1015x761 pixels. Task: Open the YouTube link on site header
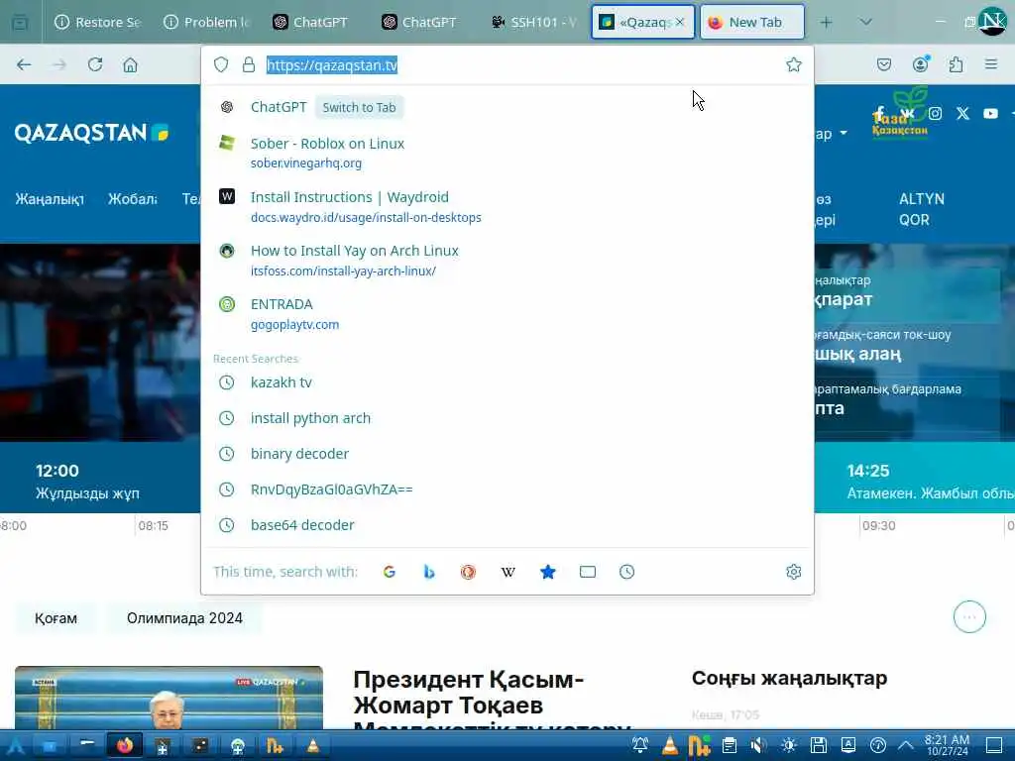[x=990, y=114]
